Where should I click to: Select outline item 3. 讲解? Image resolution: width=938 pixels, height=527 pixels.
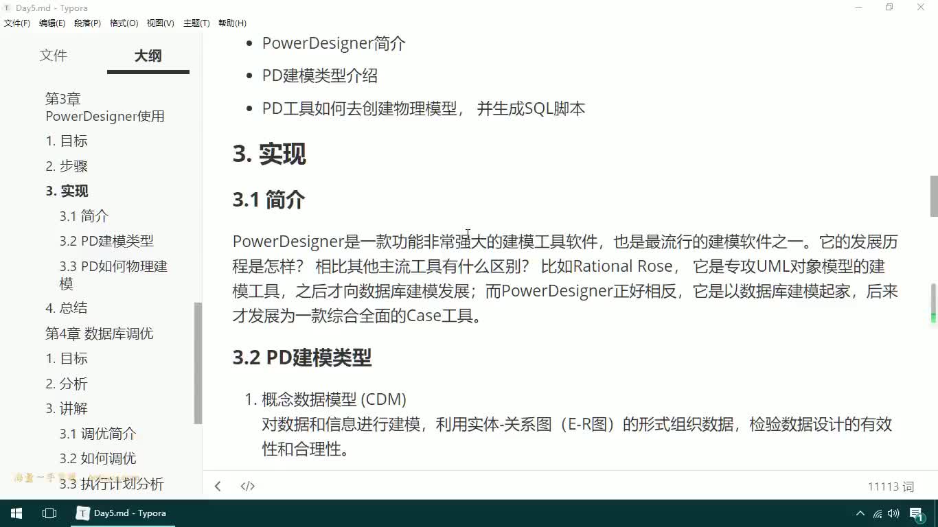click(x=67, y=408)
